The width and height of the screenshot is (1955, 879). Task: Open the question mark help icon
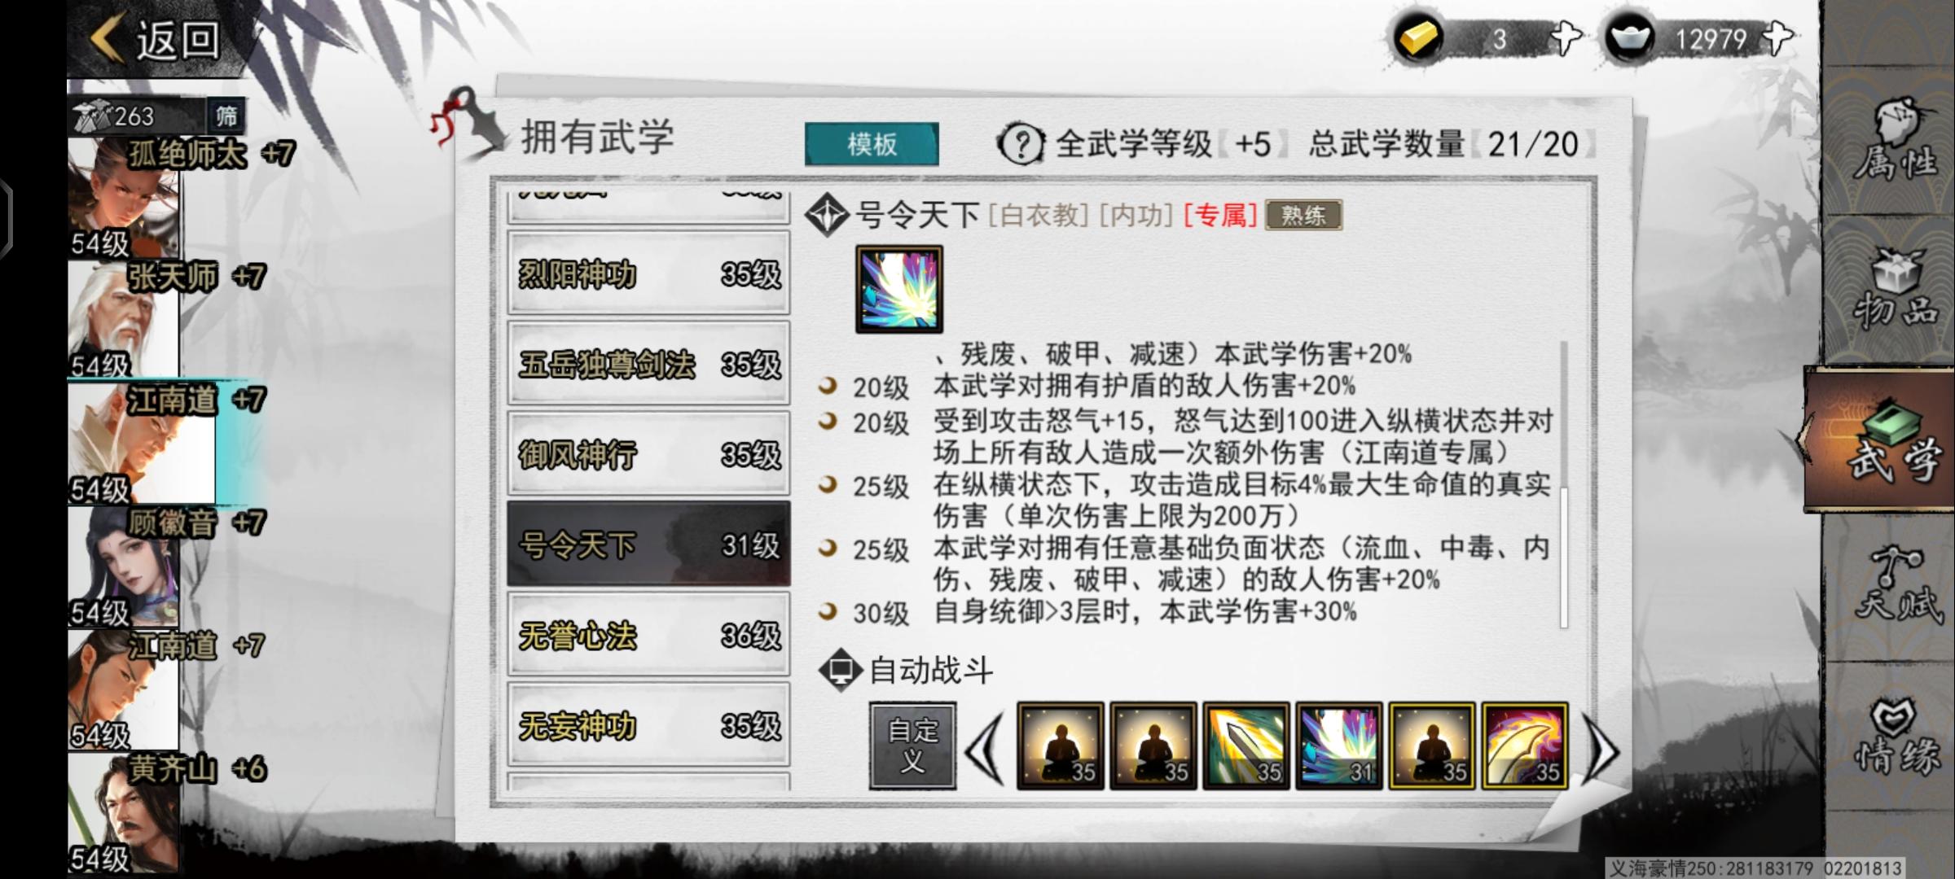(1021, 144)
